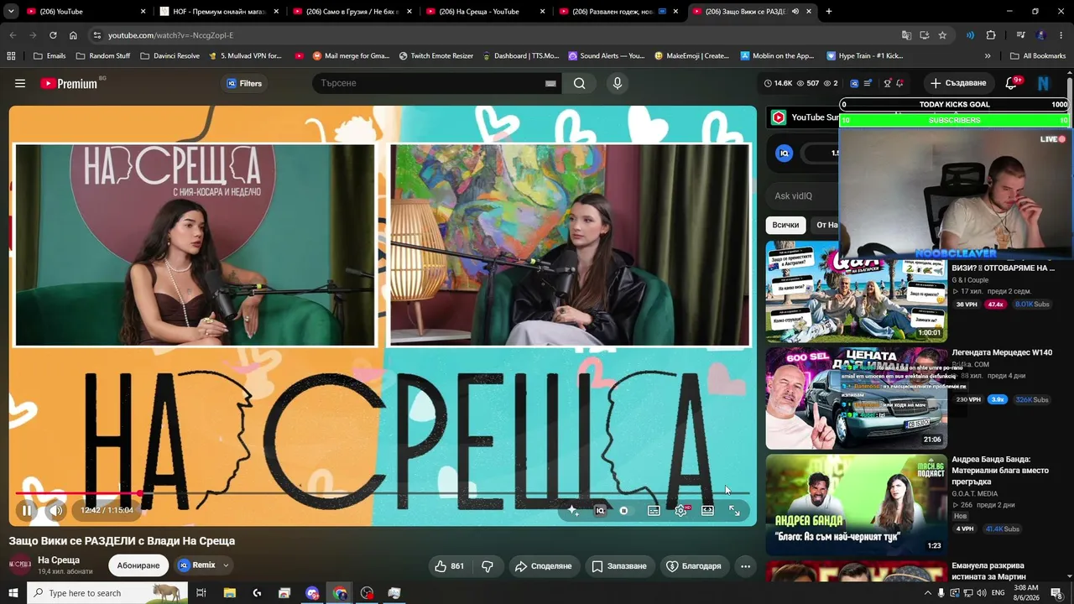Open the На Среща channel avatar
Image resolution: width=1074 pixels, height=604 pixels.
coord(20,565)
